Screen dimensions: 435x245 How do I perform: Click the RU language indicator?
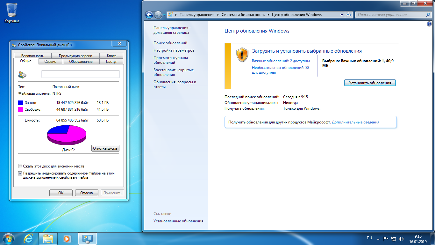point(369,238)
